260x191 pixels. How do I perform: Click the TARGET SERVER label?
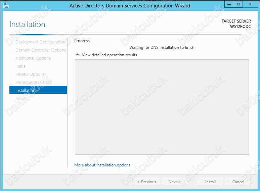coord(236,21)
